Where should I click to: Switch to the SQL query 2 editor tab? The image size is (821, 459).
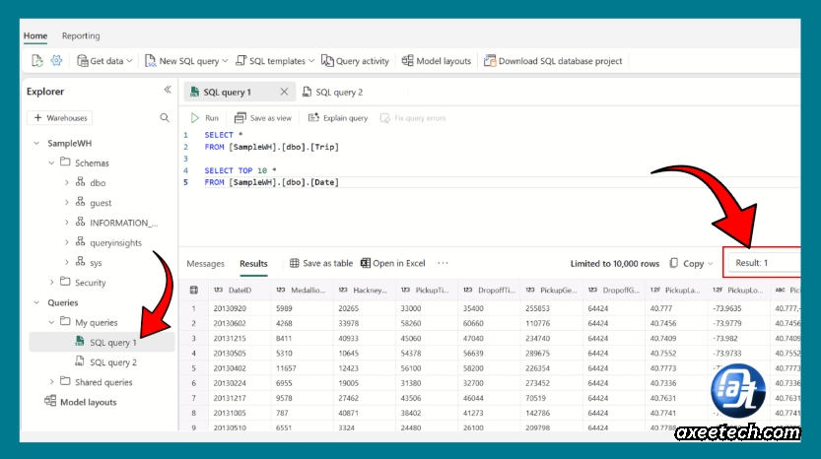click(333, 93)
